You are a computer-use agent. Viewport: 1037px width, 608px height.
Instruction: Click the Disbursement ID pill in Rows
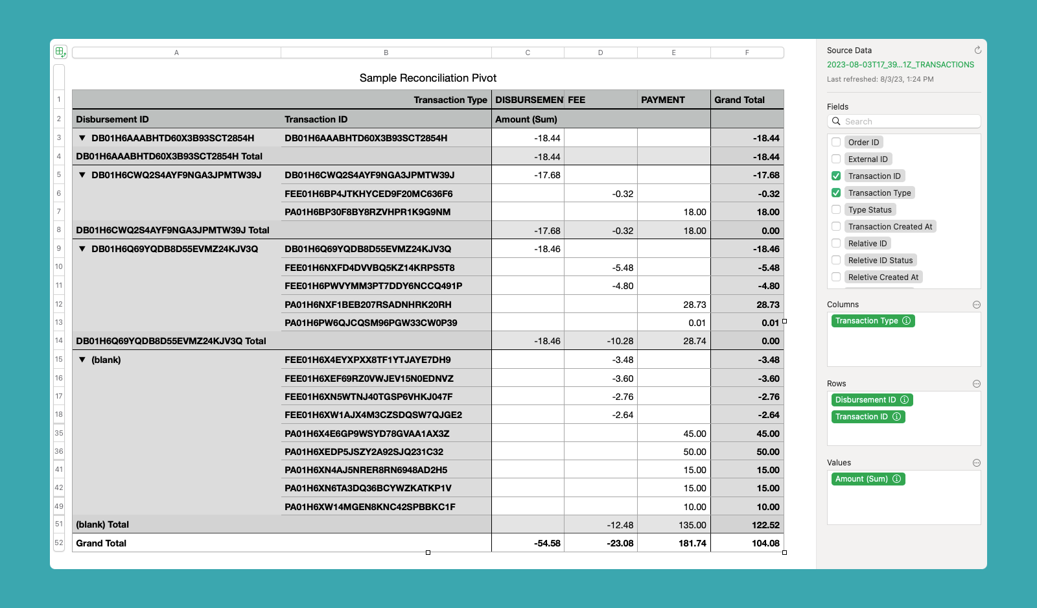pos(872,400)
